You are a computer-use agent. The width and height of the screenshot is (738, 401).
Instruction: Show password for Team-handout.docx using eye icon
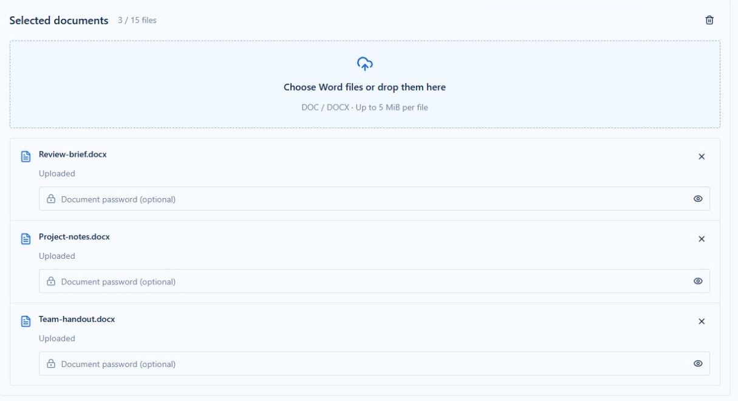(698, 364)
